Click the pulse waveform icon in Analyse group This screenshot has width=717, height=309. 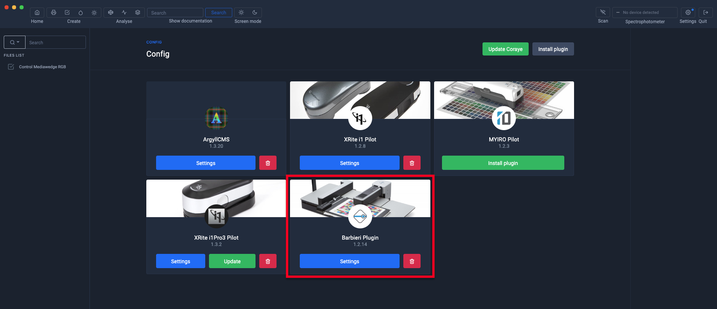point(124,13)
